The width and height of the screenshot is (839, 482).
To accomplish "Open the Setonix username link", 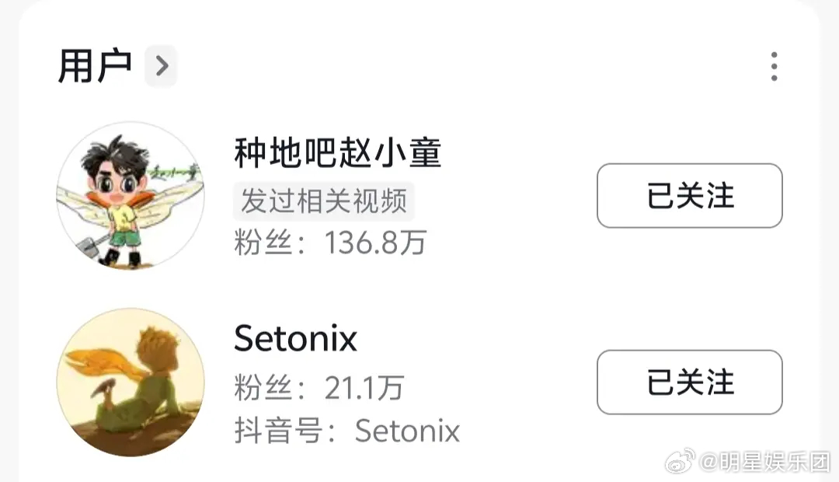I will [x=295, y=338].
